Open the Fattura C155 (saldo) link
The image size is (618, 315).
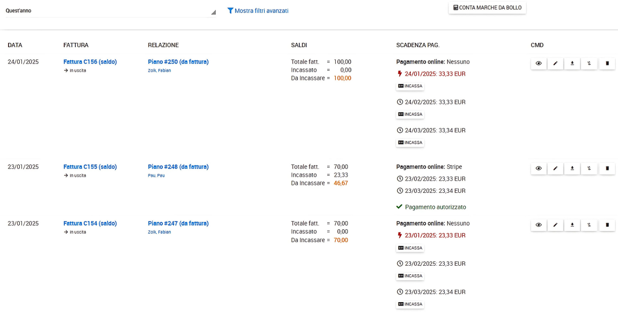click(x=90, y=167)
